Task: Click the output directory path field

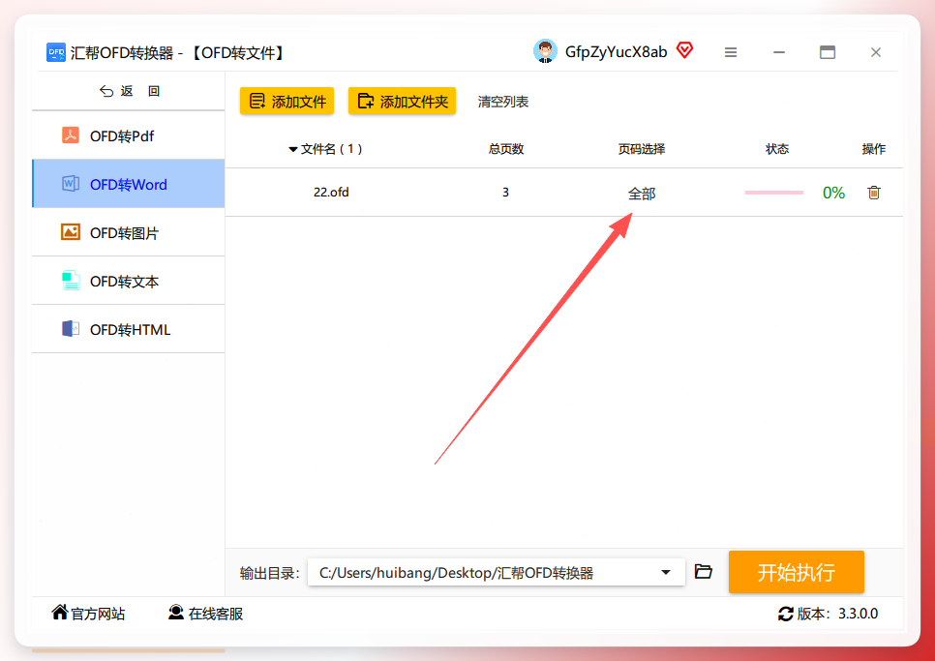Action: [497, 572]
